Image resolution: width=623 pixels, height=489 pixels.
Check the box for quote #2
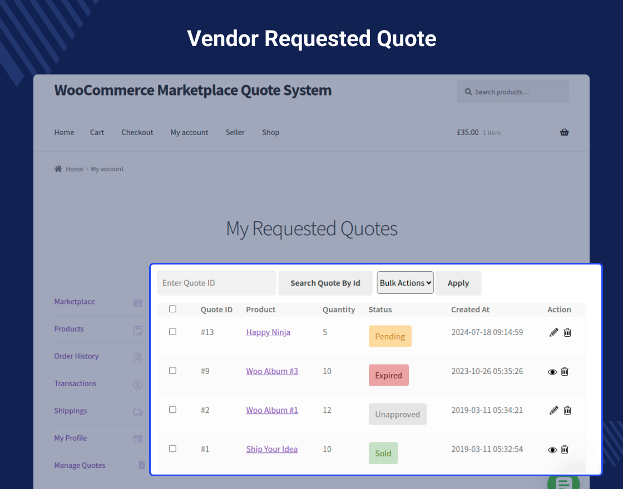click(172, 409)
